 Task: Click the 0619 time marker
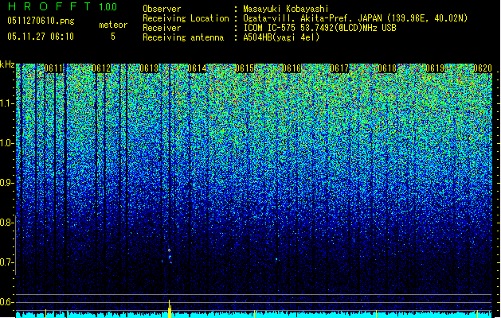tap(435, 68)
